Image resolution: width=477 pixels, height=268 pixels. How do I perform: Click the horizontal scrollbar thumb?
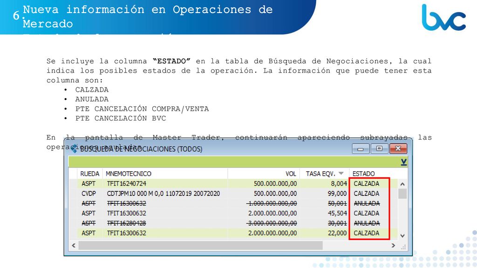[200, 245]
